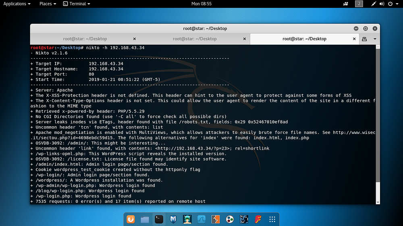Open Firefox from the dock
Viewport: 403px width, 226px height.
pos(131,219)
